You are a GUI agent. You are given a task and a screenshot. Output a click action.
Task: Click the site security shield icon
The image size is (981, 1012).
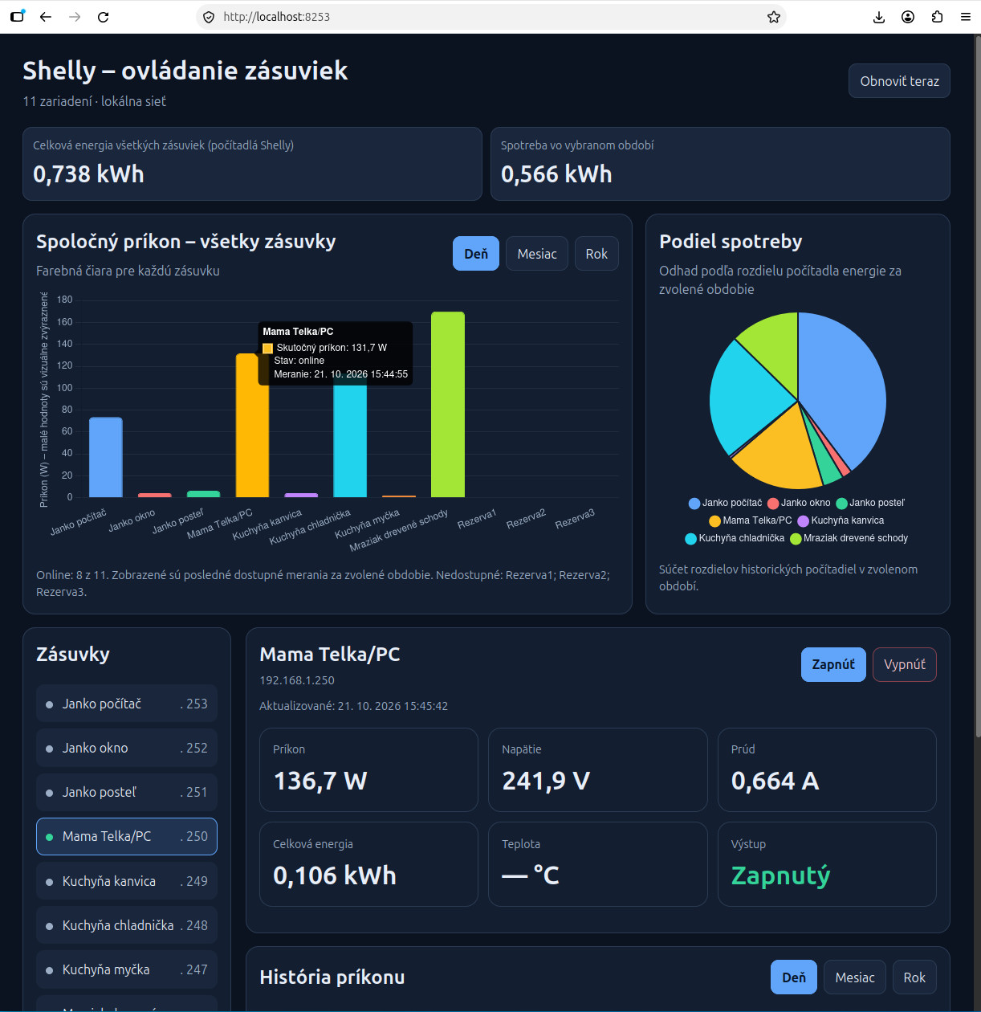point(209,17)
